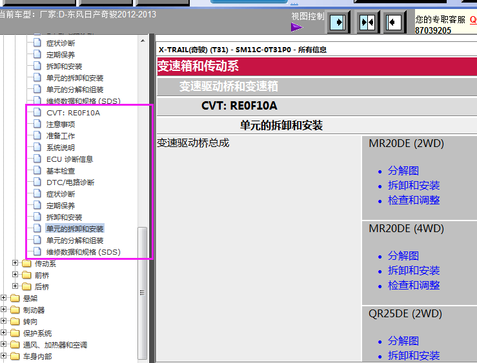Select 系统说明 in the CVT section

click(x=61, y=148)
